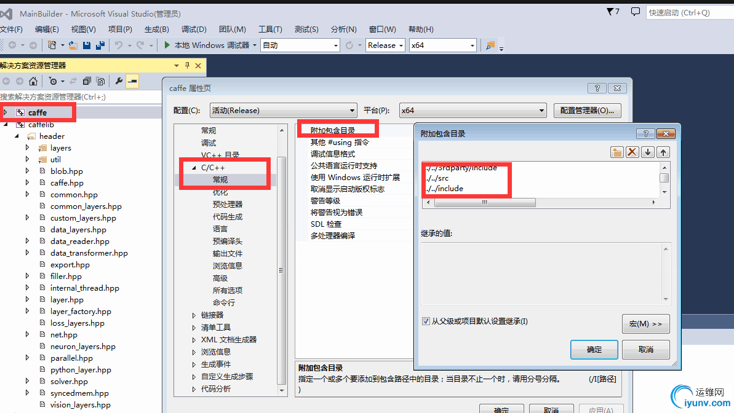The width and height of the screenshot is (734, 413).
Task: Select the 代码生成 property page
Action: pos(228,216)
